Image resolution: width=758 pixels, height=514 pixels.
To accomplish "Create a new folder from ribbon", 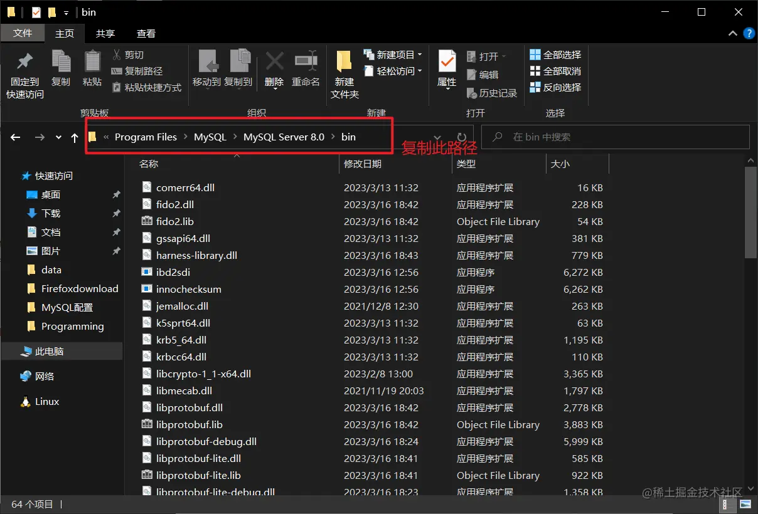I will 344,75.
